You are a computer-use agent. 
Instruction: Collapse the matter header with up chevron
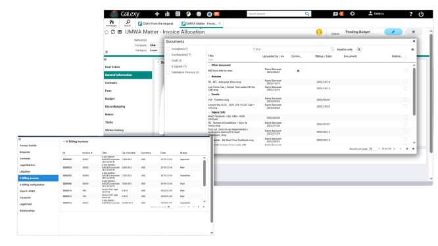click(107, 52)
